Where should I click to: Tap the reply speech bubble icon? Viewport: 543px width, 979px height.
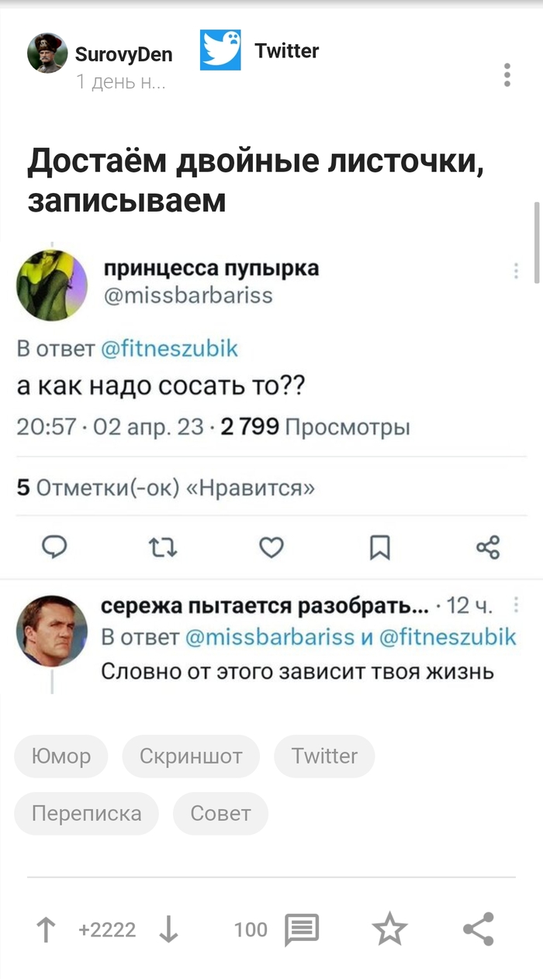click(54, 548)
